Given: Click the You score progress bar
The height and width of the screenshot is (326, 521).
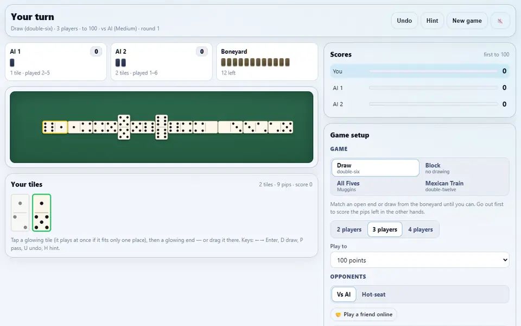Looking at the screenshot, I should (x=433, y=71).
